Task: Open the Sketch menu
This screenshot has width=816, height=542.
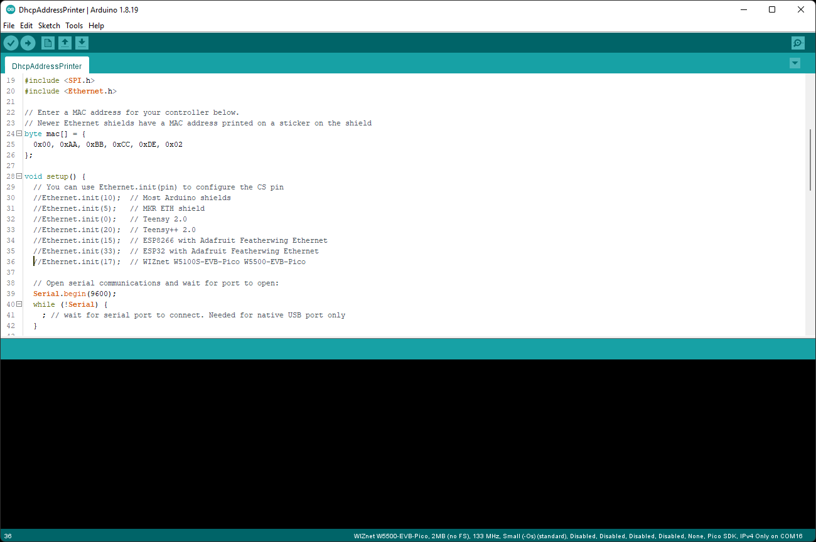Action: tap(49, 25)
